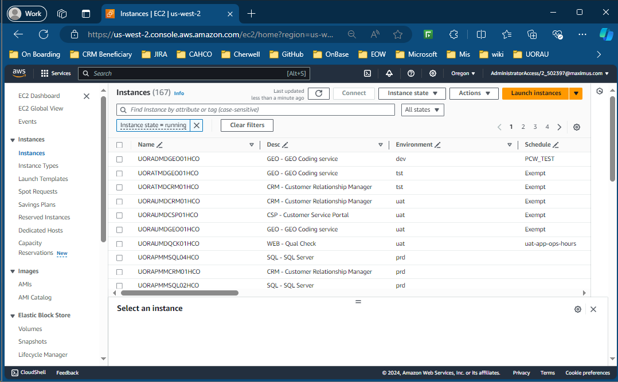Edit the Desc column pencil icon
618x382 pixels.
(x=285, y=145)
